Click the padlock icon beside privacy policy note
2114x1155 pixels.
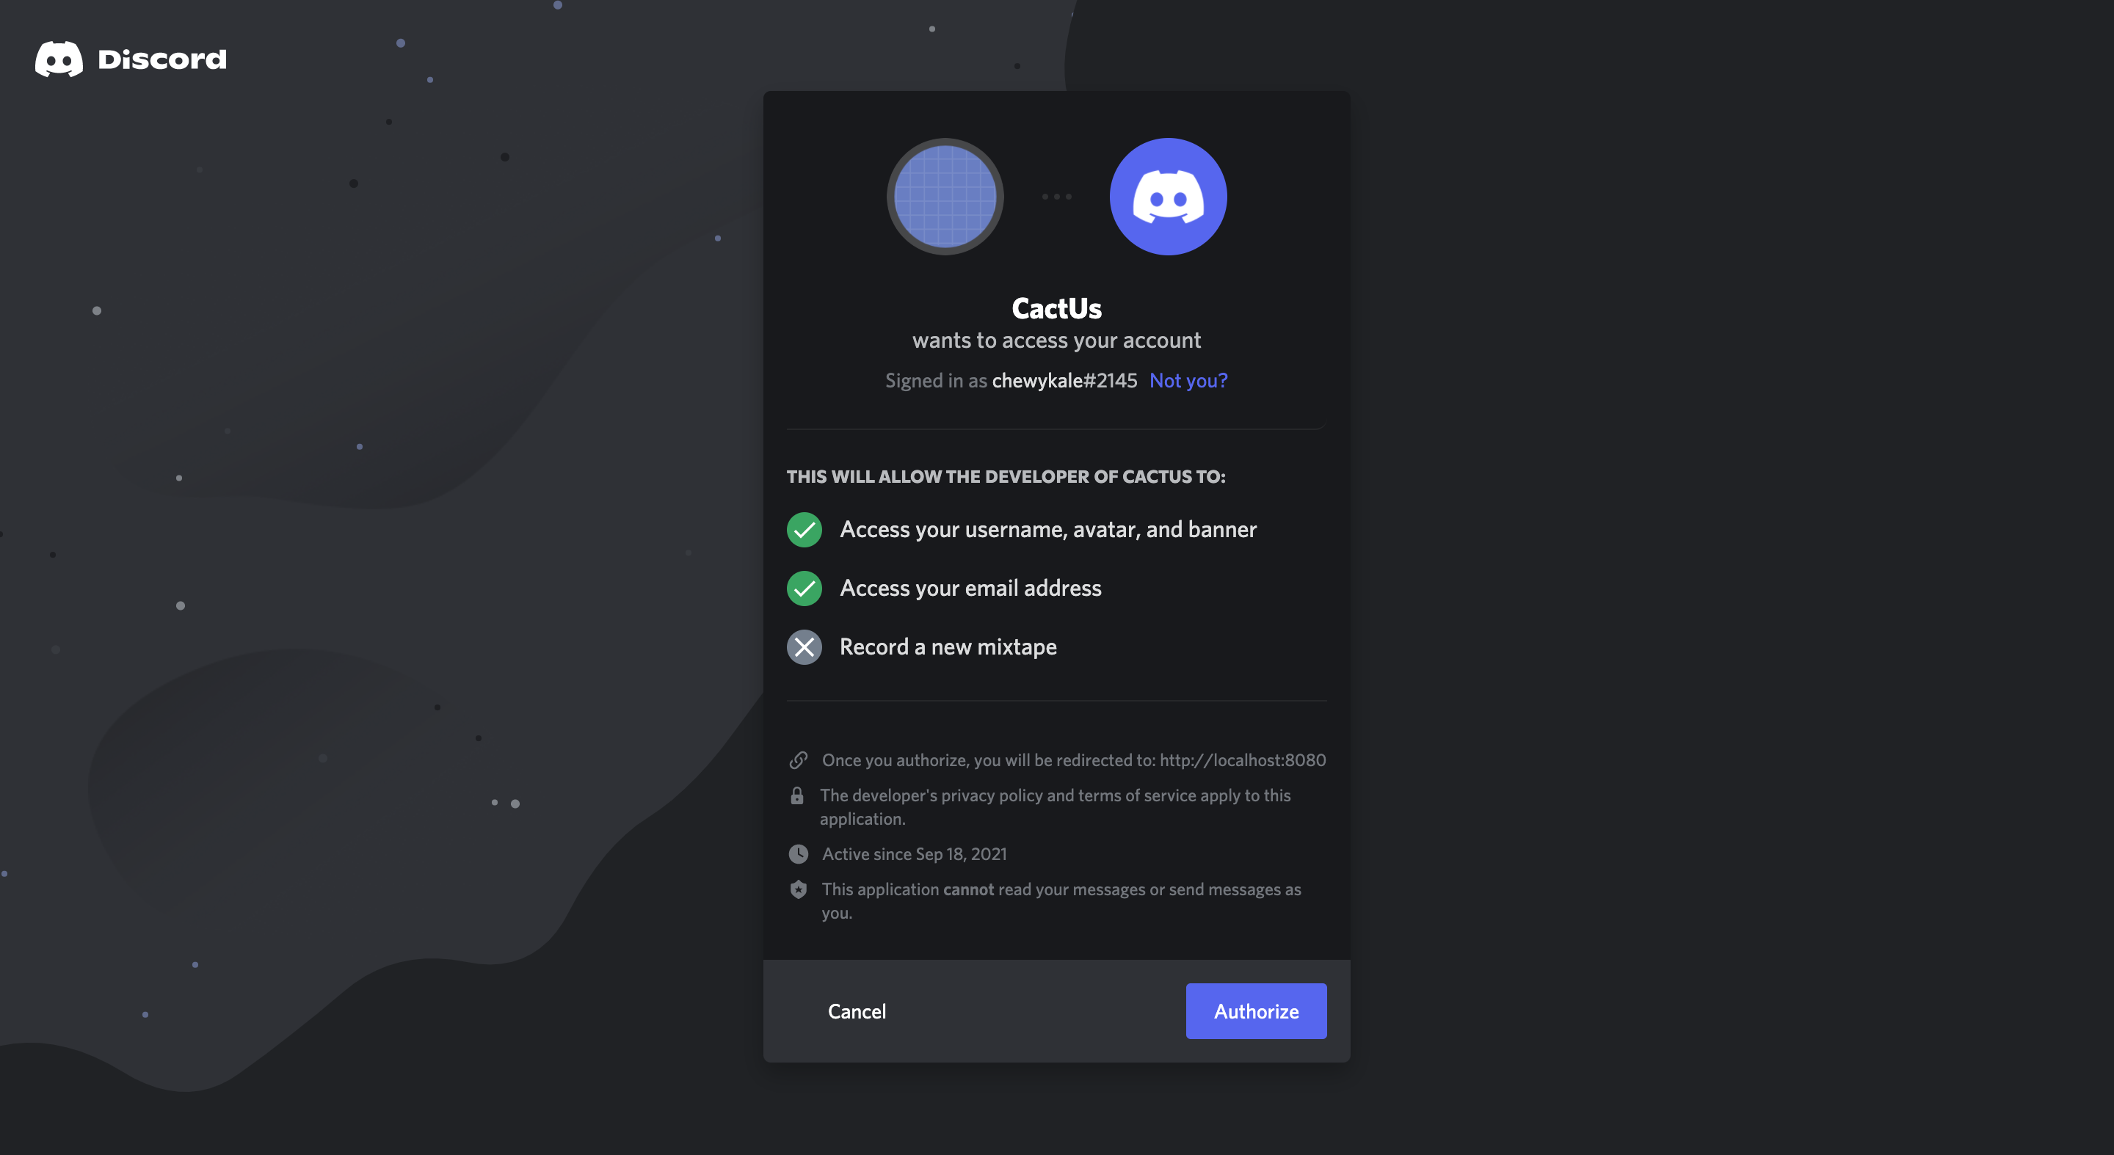click(797, 795)
